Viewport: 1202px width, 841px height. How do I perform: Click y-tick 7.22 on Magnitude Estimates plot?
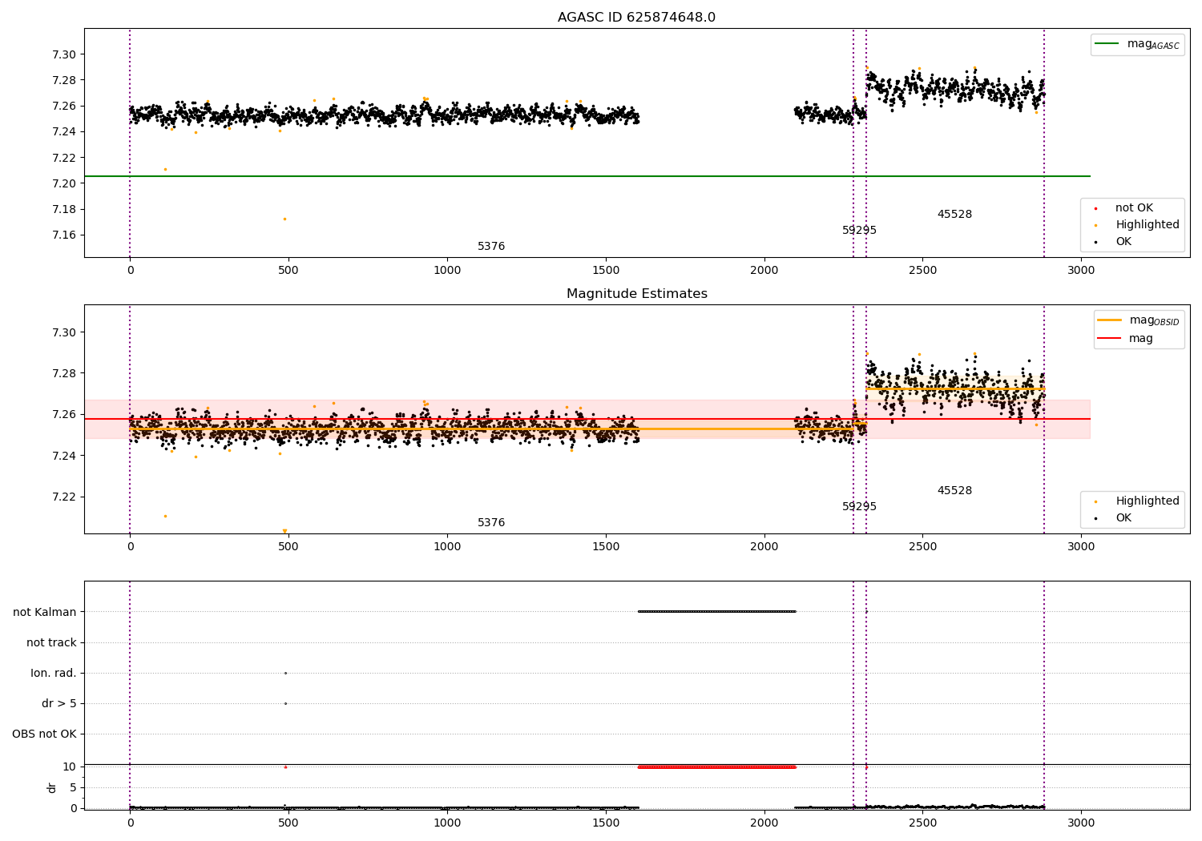pyautogui.click(x=64, y=497)
